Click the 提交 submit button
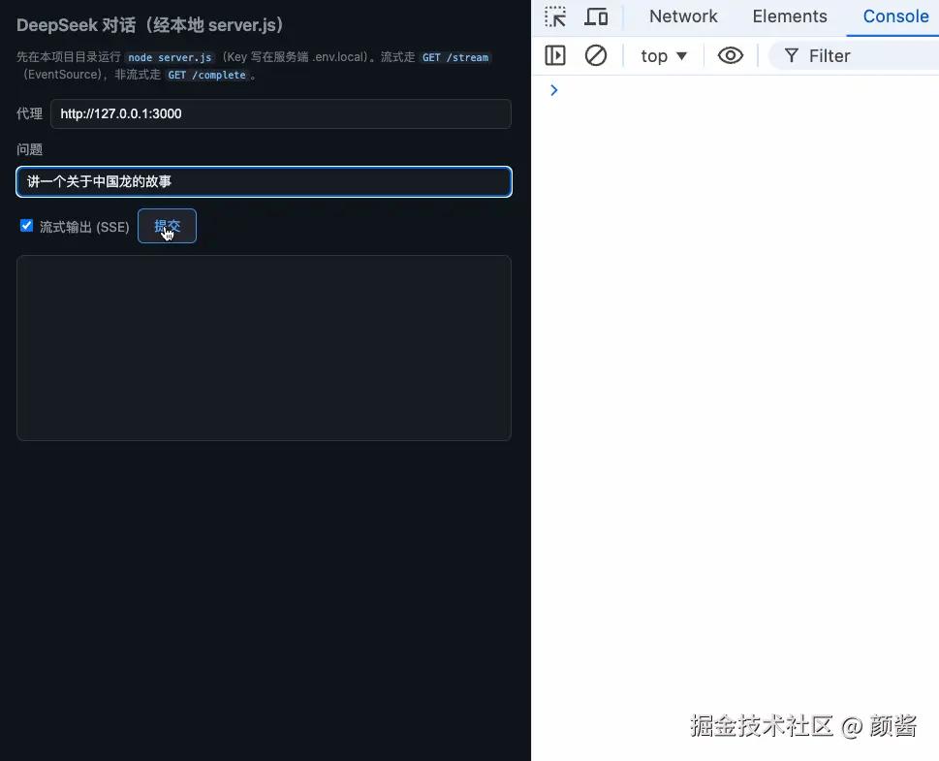939x761 pixels. [x=167, y=226]
